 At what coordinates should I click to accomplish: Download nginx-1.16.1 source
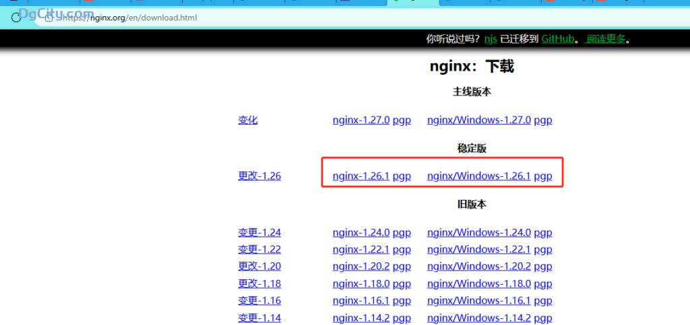[361, 300]
